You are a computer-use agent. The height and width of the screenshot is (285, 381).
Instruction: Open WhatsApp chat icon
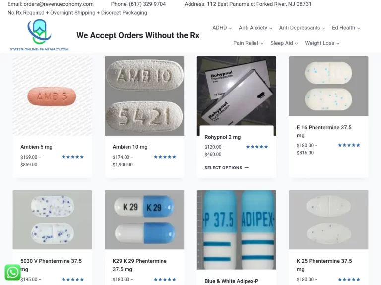[12, 272]
